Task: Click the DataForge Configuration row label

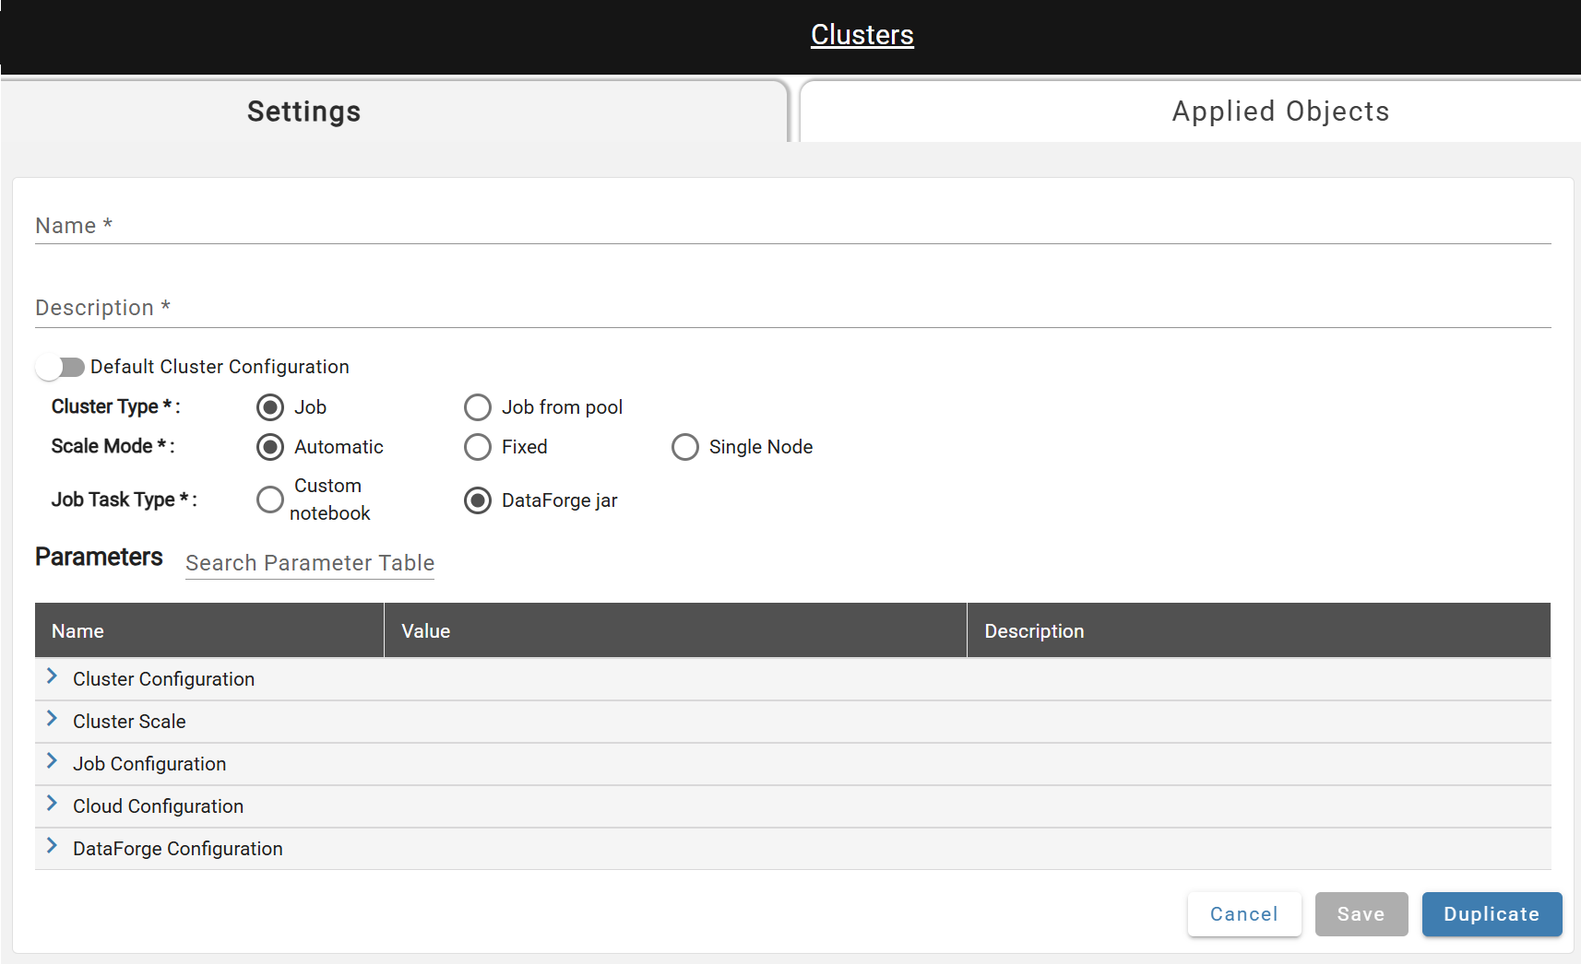Action: [x=178, y=849]
